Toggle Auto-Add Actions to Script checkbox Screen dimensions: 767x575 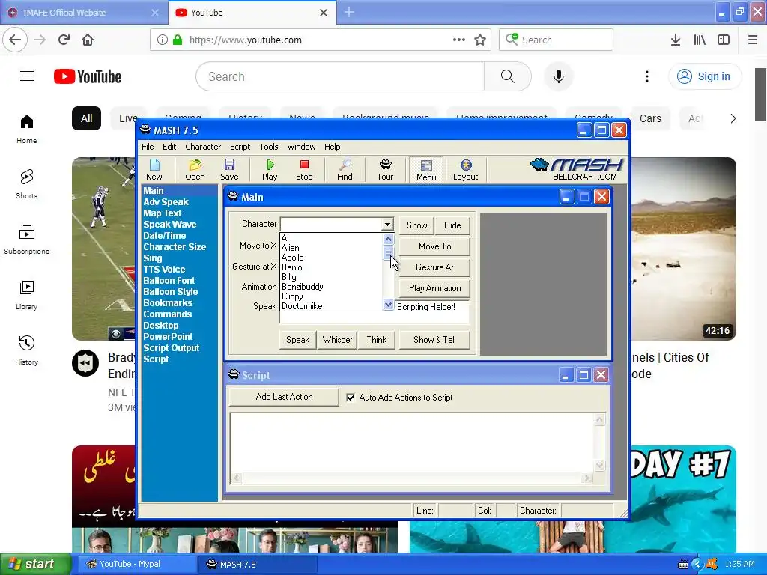click(351, 398)
